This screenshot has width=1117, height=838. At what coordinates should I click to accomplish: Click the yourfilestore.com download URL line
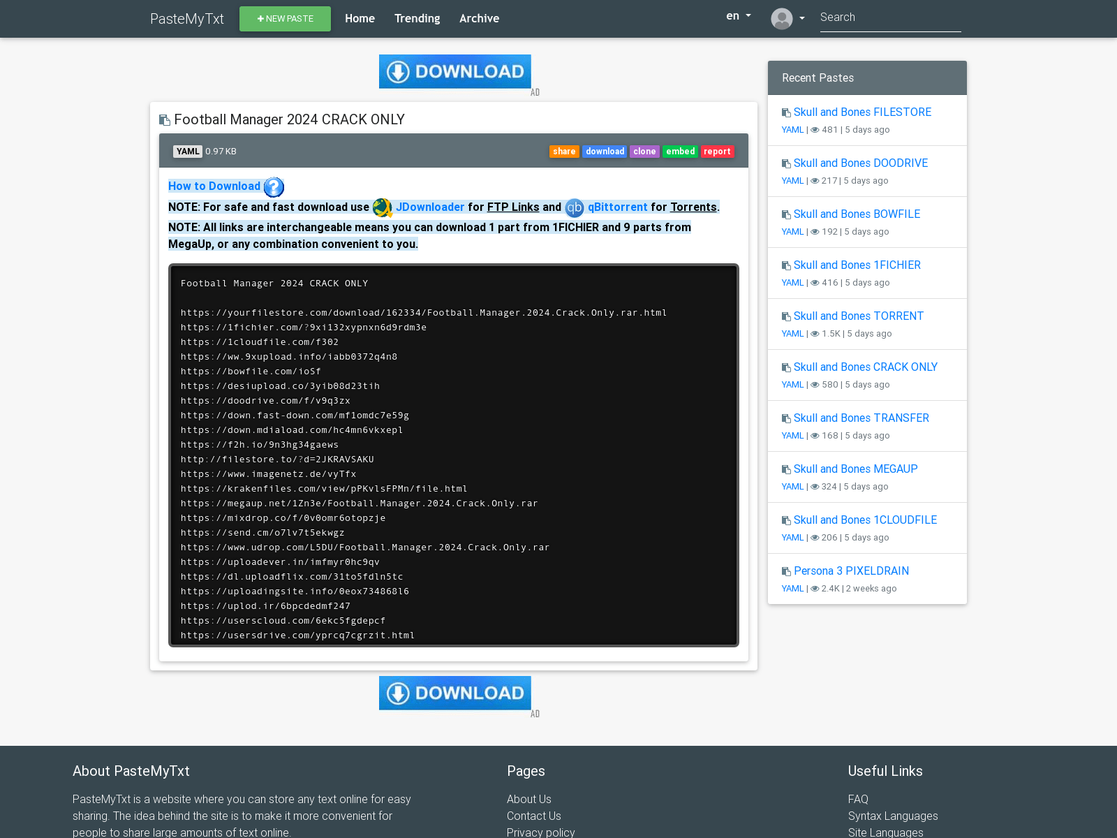coord(424,313)
